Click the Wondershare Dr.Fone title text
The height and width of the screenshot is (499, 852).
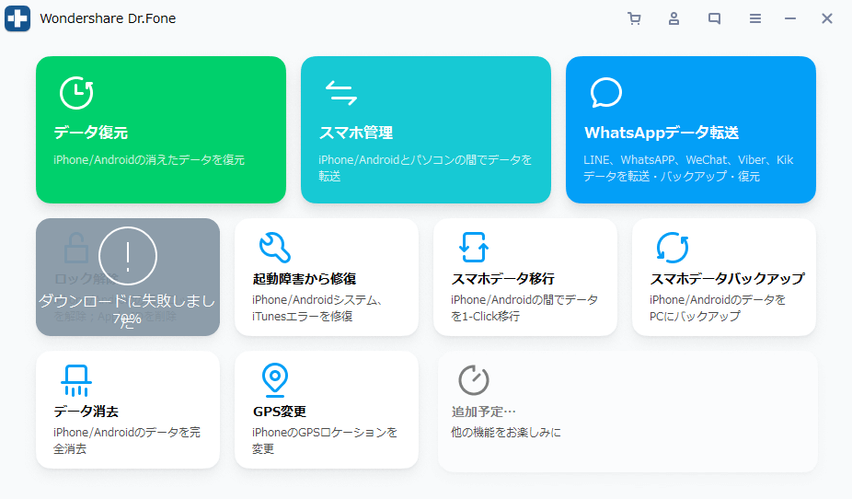(108, 18)
